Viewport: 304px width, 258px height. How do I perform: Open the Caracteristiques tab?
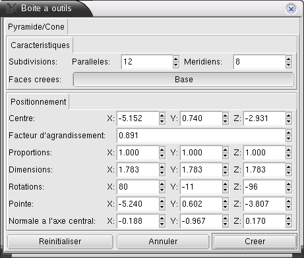click(x=40, y=45)
